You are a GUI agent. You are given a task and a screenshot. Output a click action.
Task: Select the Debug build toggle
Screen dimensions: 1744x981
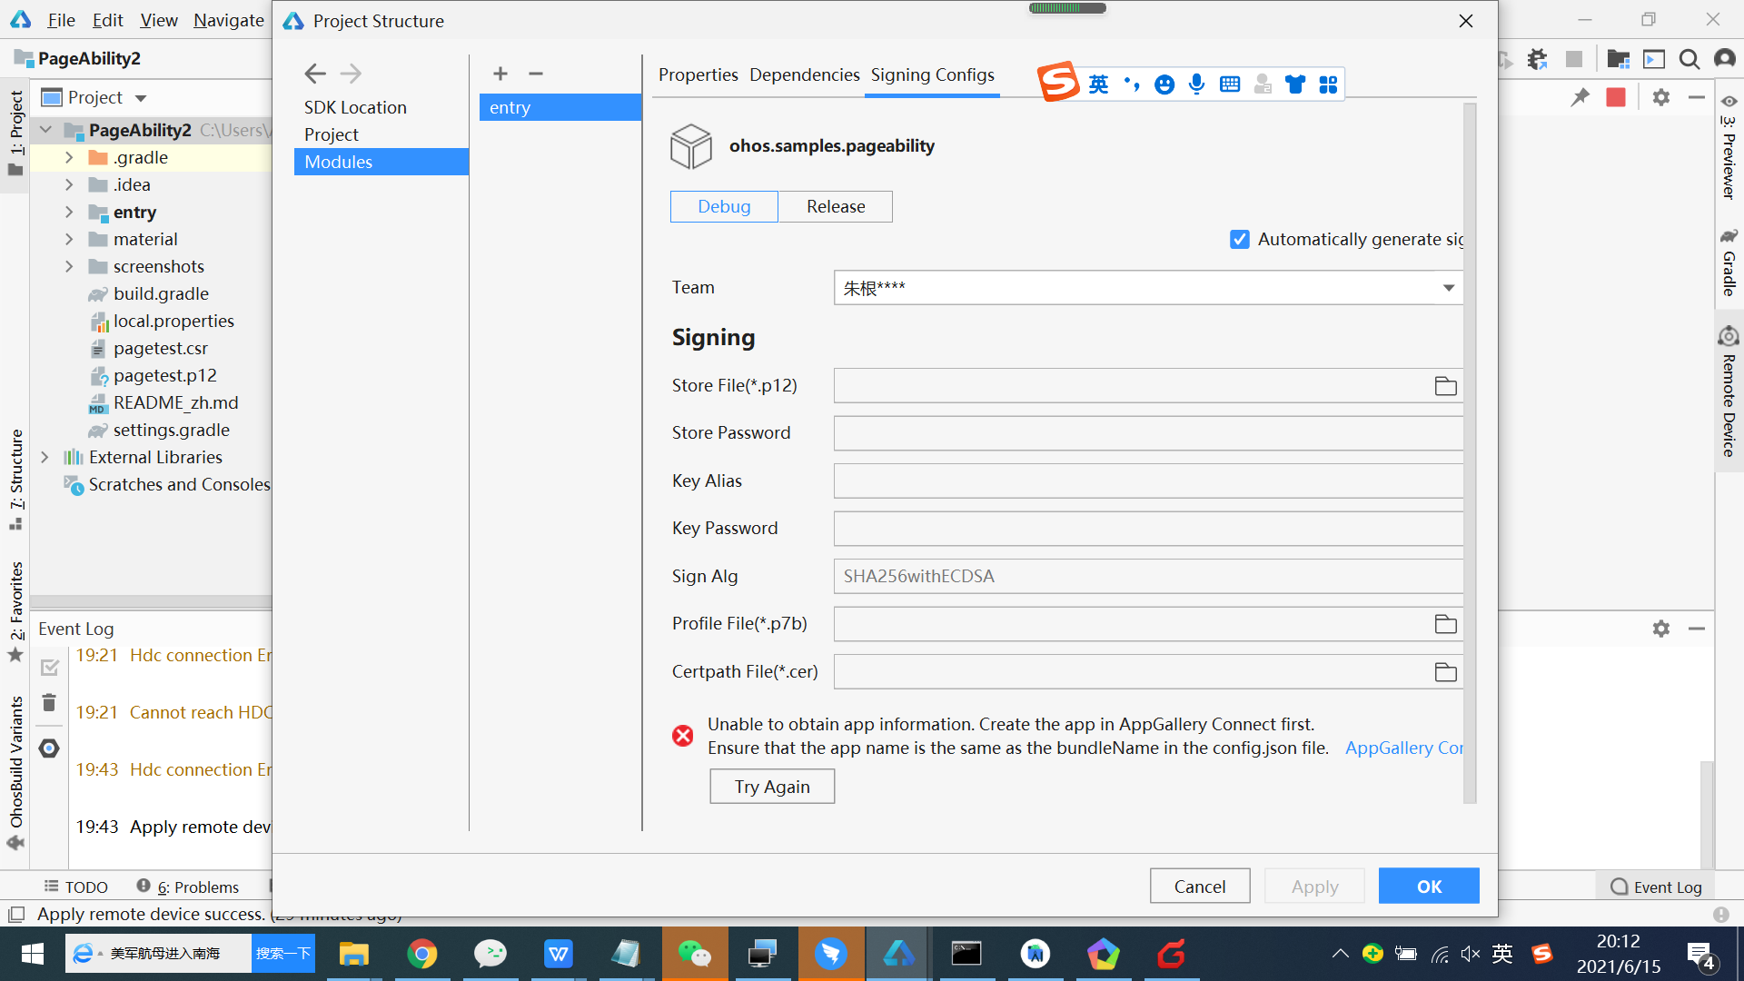tap(724, 206)
